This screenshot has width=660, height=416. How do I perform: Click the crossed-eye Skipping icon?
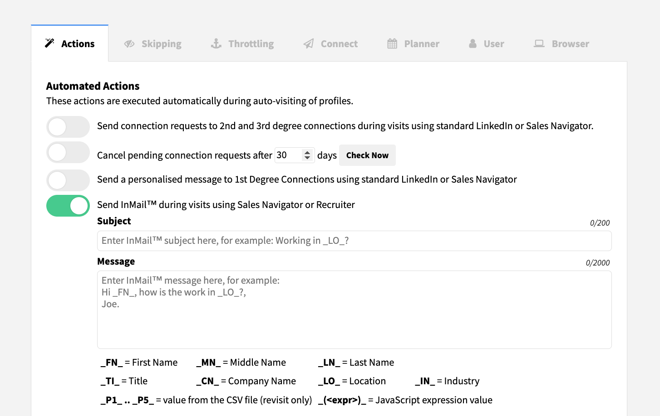[x=129, y=44]
